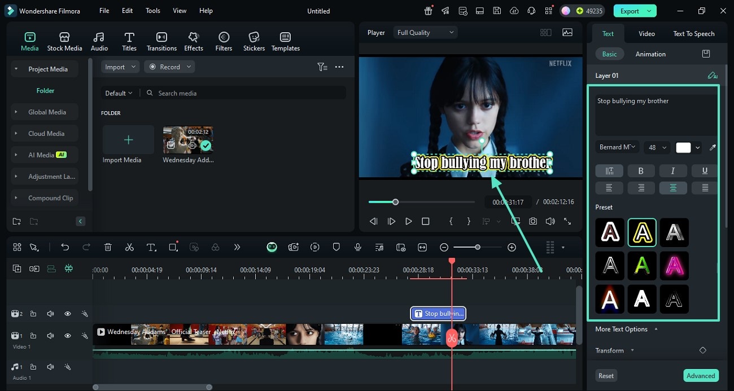Open the Transitions tab

pyautogui.click(x=161, y=41)
